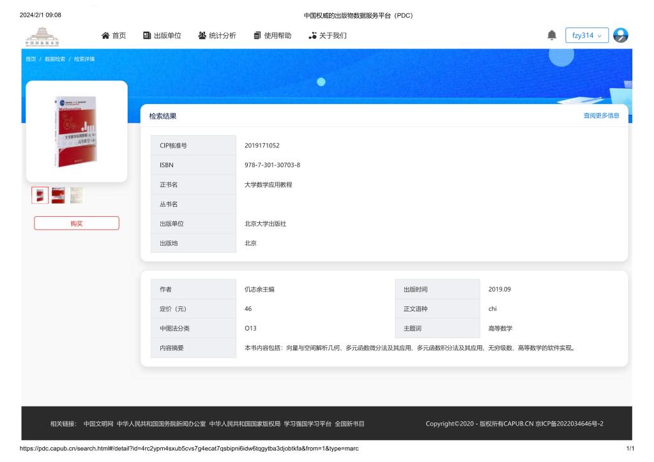Click the print timestamp 2024/2/1 09:08
This screenshot has width=654, height=462.
tap(40, 15)
